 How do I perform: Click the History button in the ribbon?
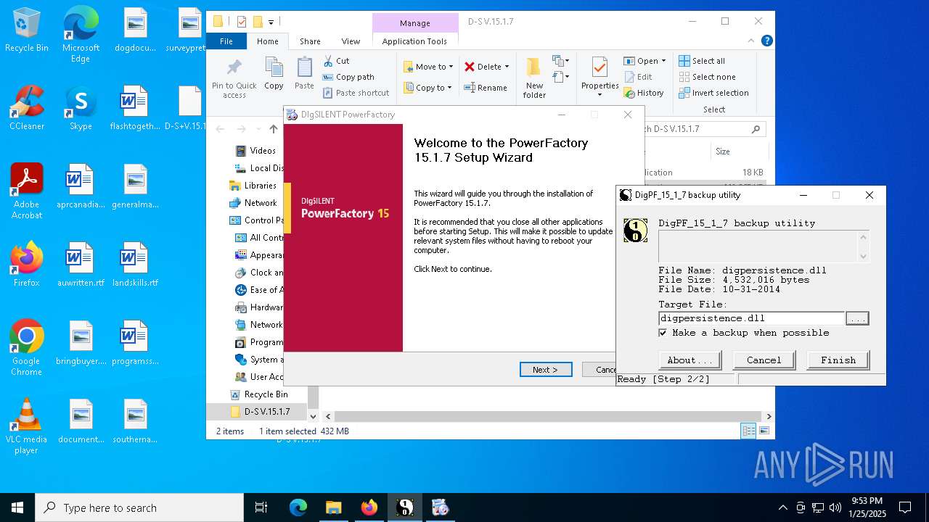(644, 93)
